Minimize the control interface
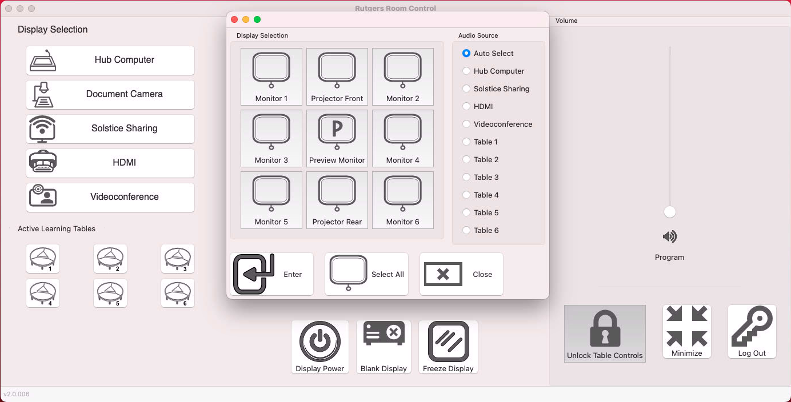The image size is (791, 402). pos(686,331)
